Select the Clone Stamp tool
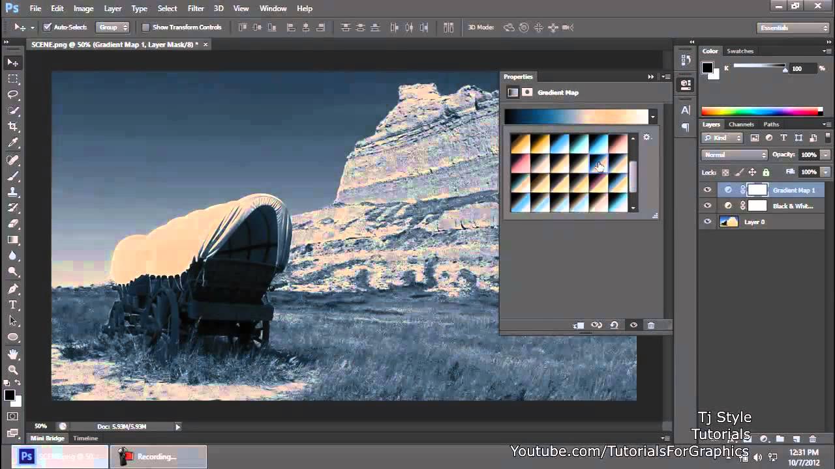The image size is (835, 469). (x=13, y=192)
